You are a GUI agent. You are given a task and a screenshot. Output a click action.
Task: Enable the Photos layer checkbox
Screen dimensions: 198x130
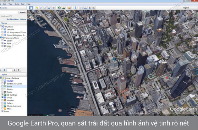(3, 89)
